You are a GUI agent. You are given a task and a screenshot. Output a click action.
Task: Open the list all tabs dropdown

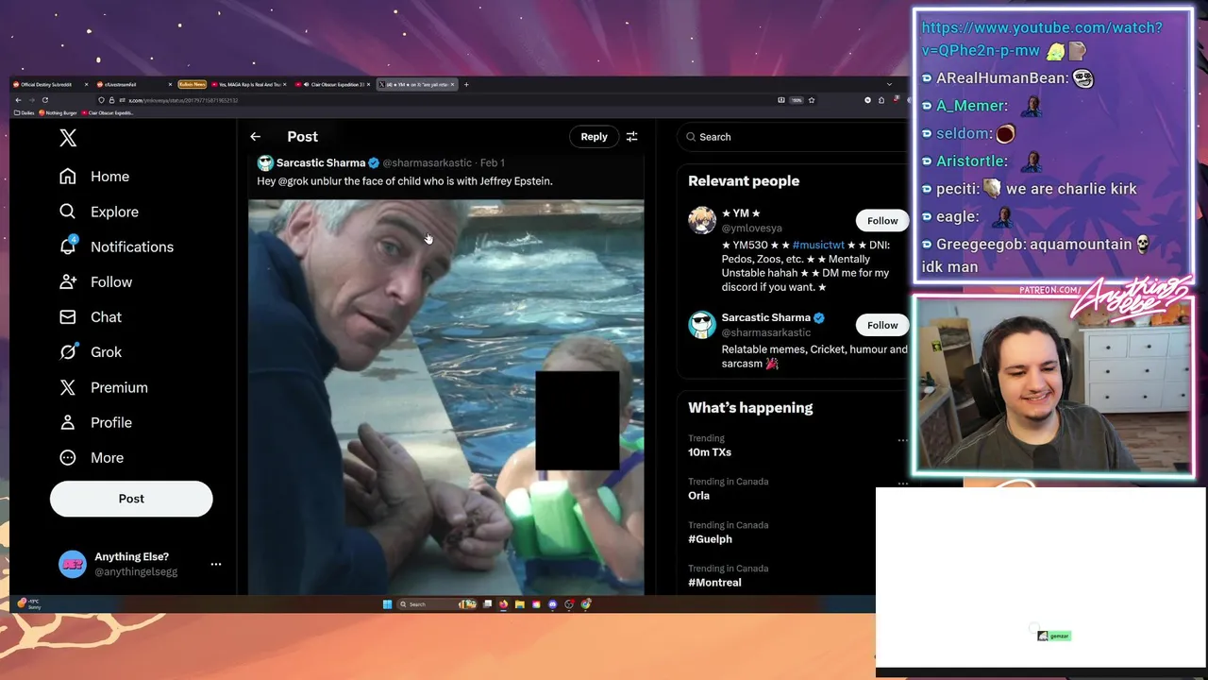(888, 84)
